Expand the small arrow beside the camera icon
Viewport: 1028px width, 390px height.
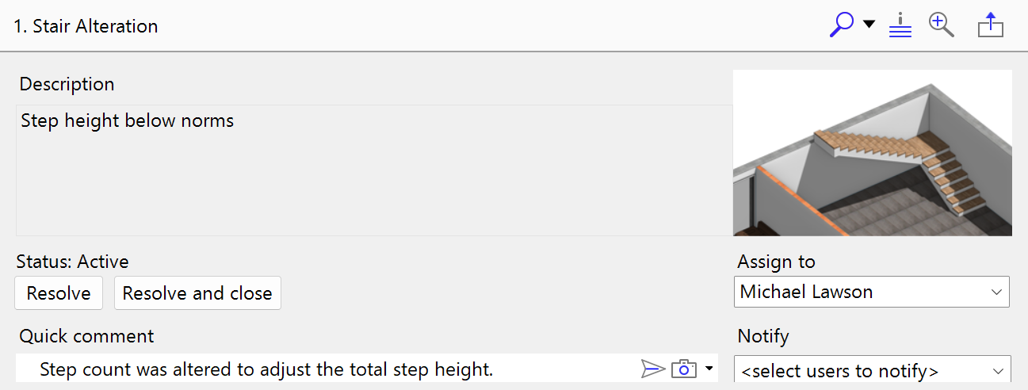tap(709, 369)
